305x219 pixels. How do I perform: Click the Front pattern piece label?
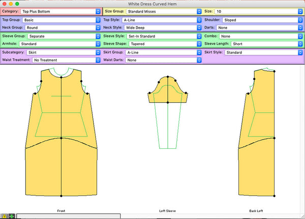61,211
